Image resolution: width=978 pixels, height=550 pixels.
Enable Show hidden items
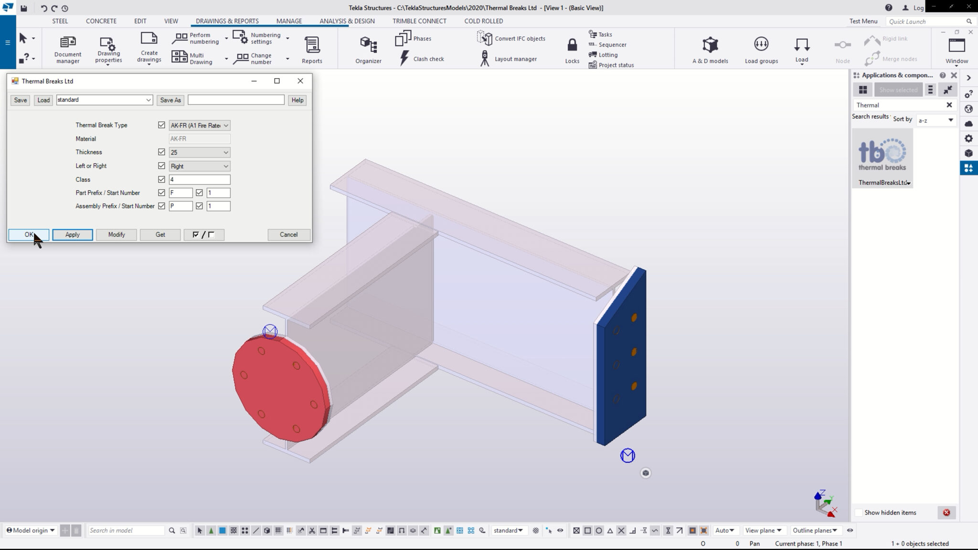pyautogui.click(x=860, y=512)
